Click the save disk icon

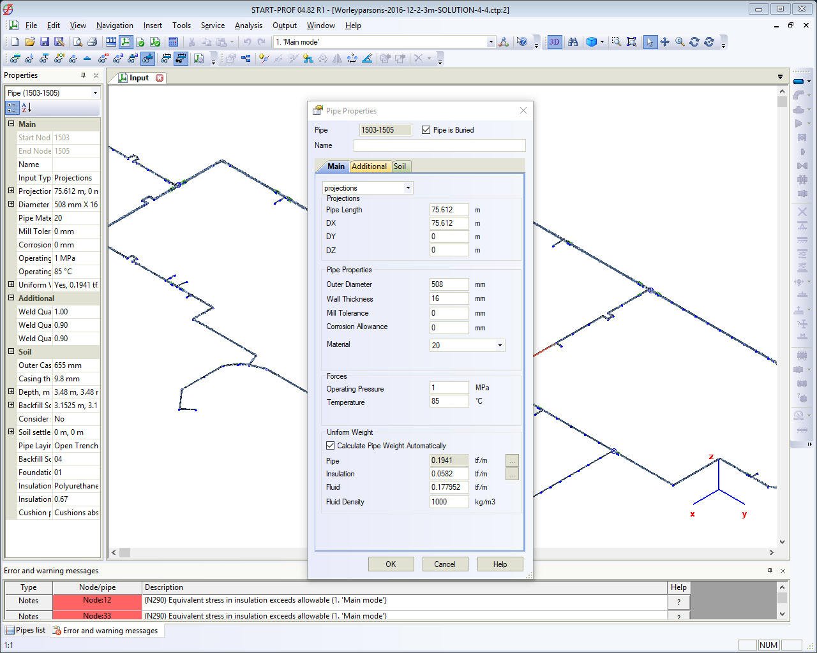click(45, 42)
